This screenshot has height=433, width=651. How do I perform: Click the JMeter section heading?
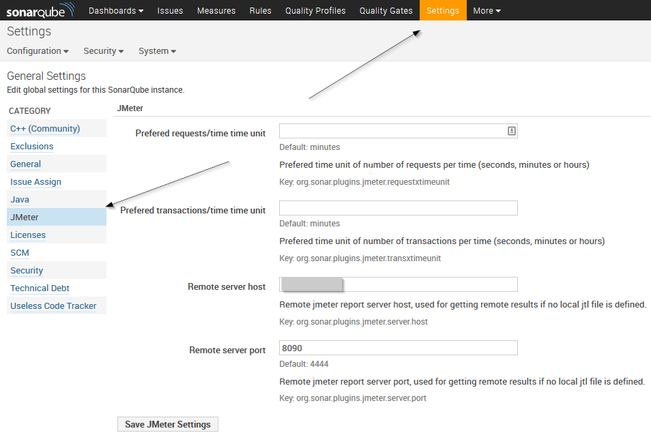tap(130, 108)
